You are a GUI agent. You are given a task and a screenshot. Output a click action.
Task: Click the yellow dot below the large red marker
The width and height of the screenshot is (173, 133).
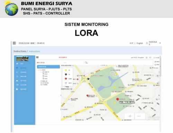115,103
